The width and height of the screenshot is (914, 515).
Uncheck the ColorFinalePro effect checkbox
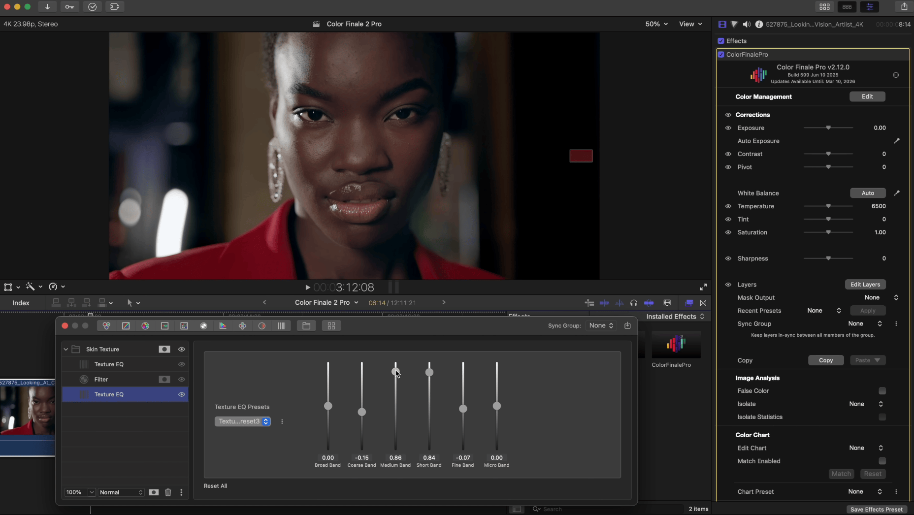(x=721, y=55)
